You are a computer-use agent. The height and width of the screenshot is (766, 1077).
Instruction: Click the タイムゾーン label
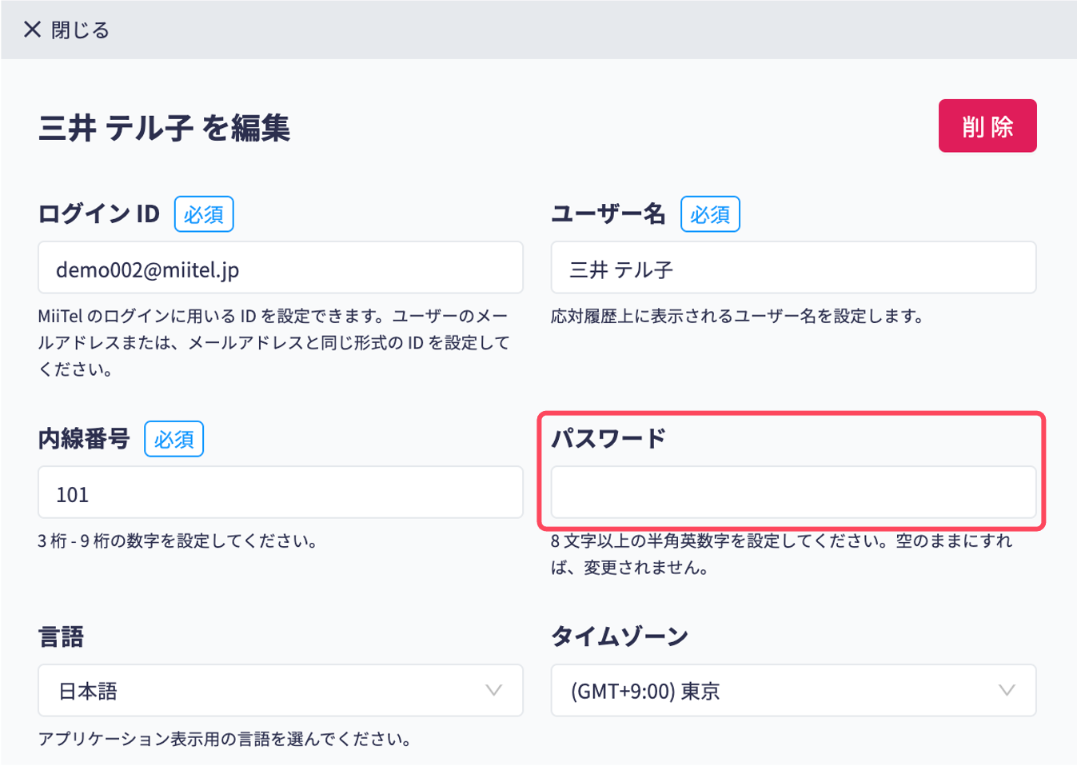[620, 636]
